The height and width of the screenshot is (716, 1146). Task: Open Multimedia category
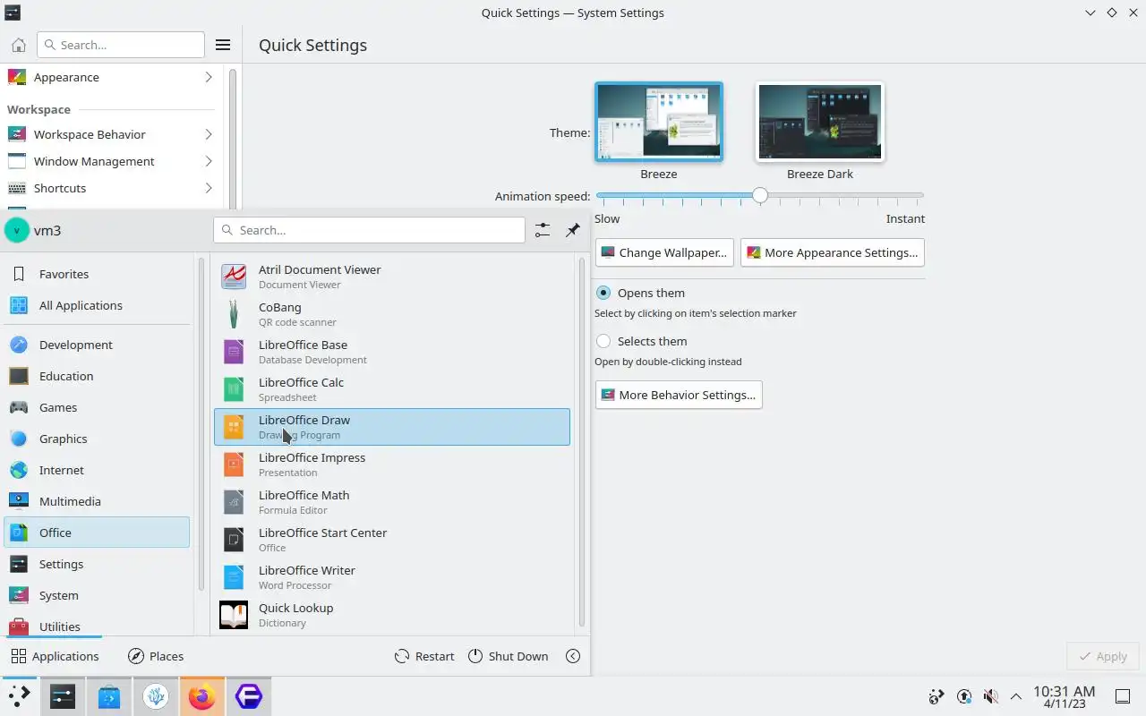[x=97, y=501]
